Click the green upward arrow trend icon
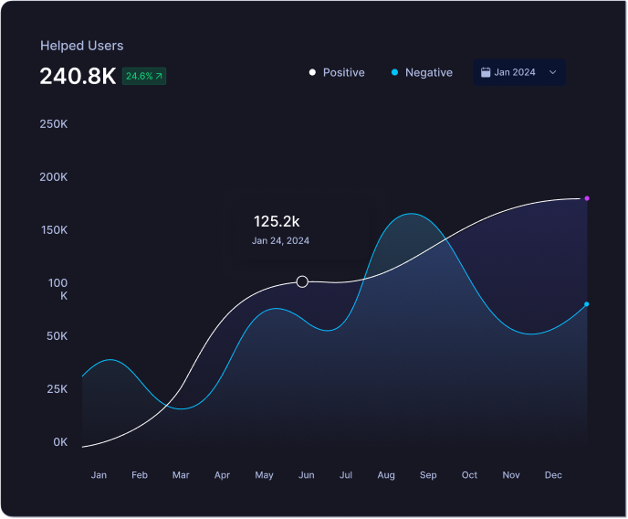Viewport: 628px width, 519px height. (159, 77)
